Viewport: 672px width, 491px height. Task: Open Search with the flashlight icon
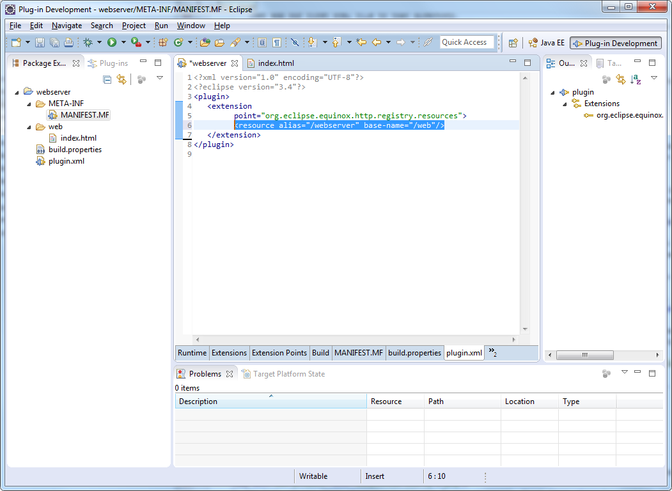coord(235,42)
